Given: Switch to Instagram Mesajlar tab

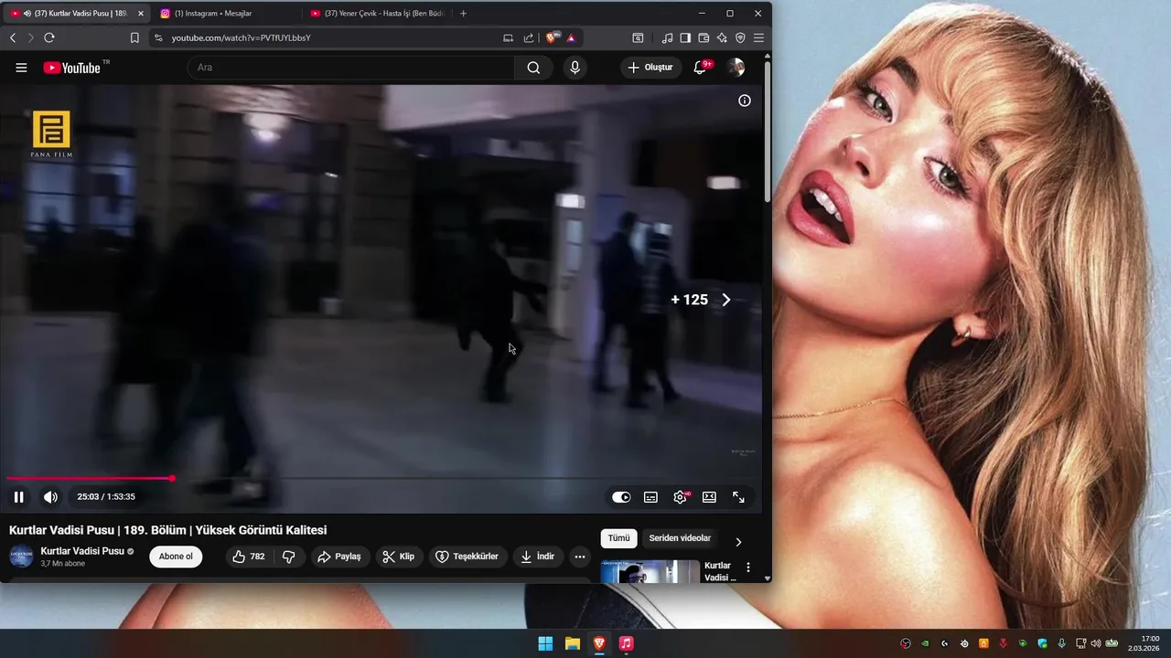Looking at the screenshot, I should 224,14.
